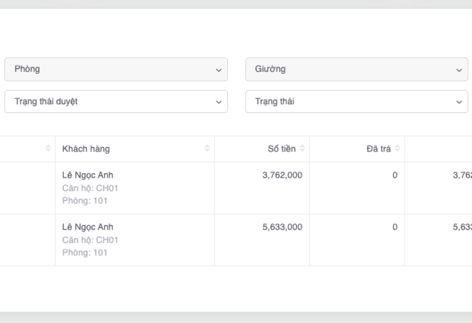The height and width of the screenshot is (323, 472).
Task: Open the Trạng thái duyệt dropdown
Action: pos(115,102)
